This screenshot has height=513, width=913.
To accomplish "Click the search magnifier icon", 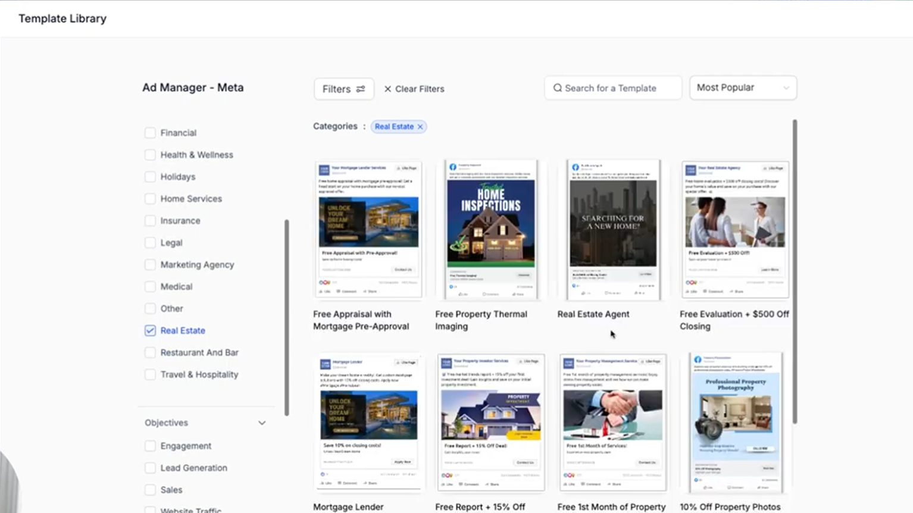I will click(558, 88).
